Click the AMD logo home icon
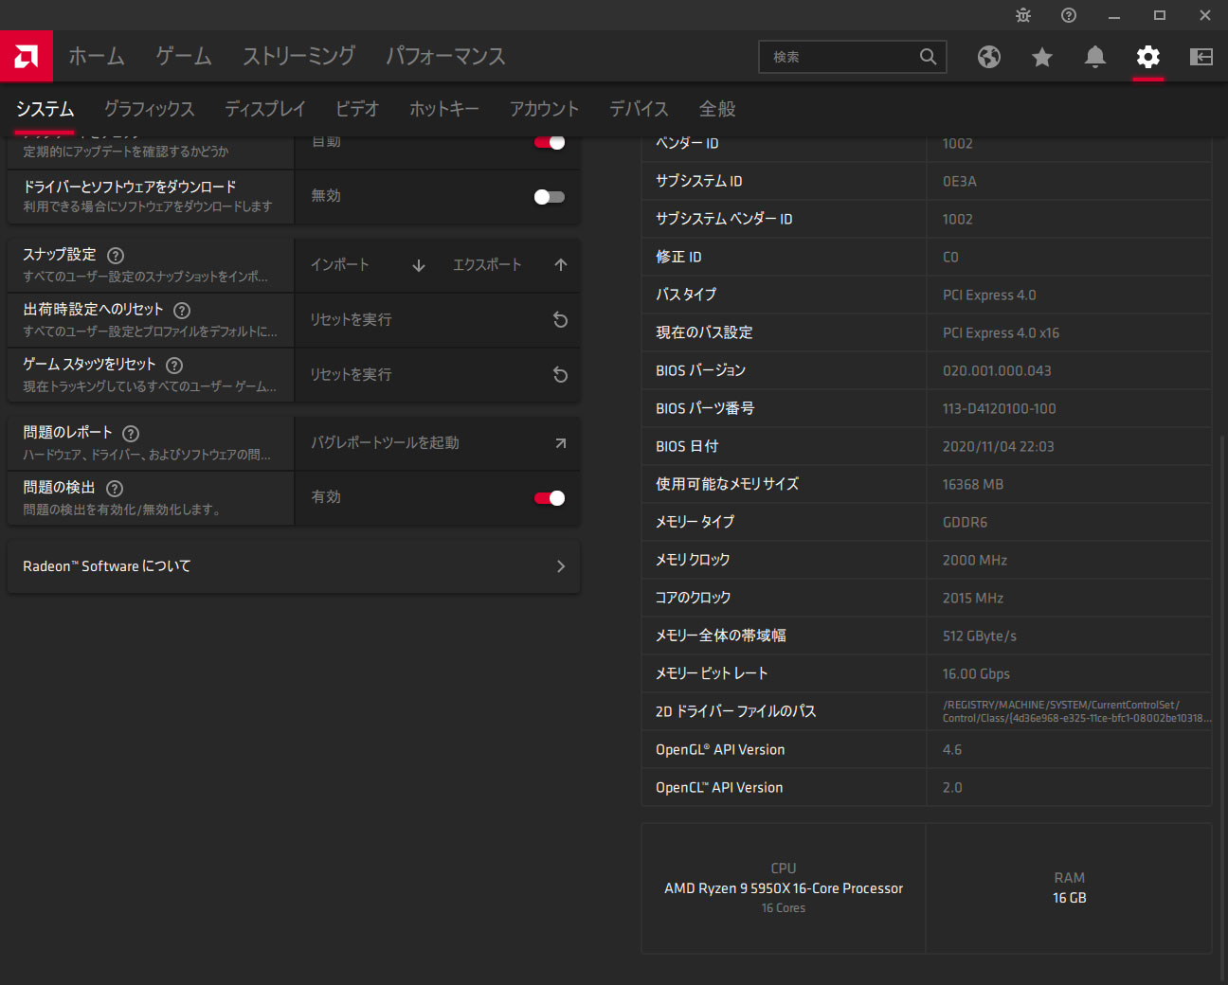This screenshot has width=1228, height=985. (x=27, y=57)
